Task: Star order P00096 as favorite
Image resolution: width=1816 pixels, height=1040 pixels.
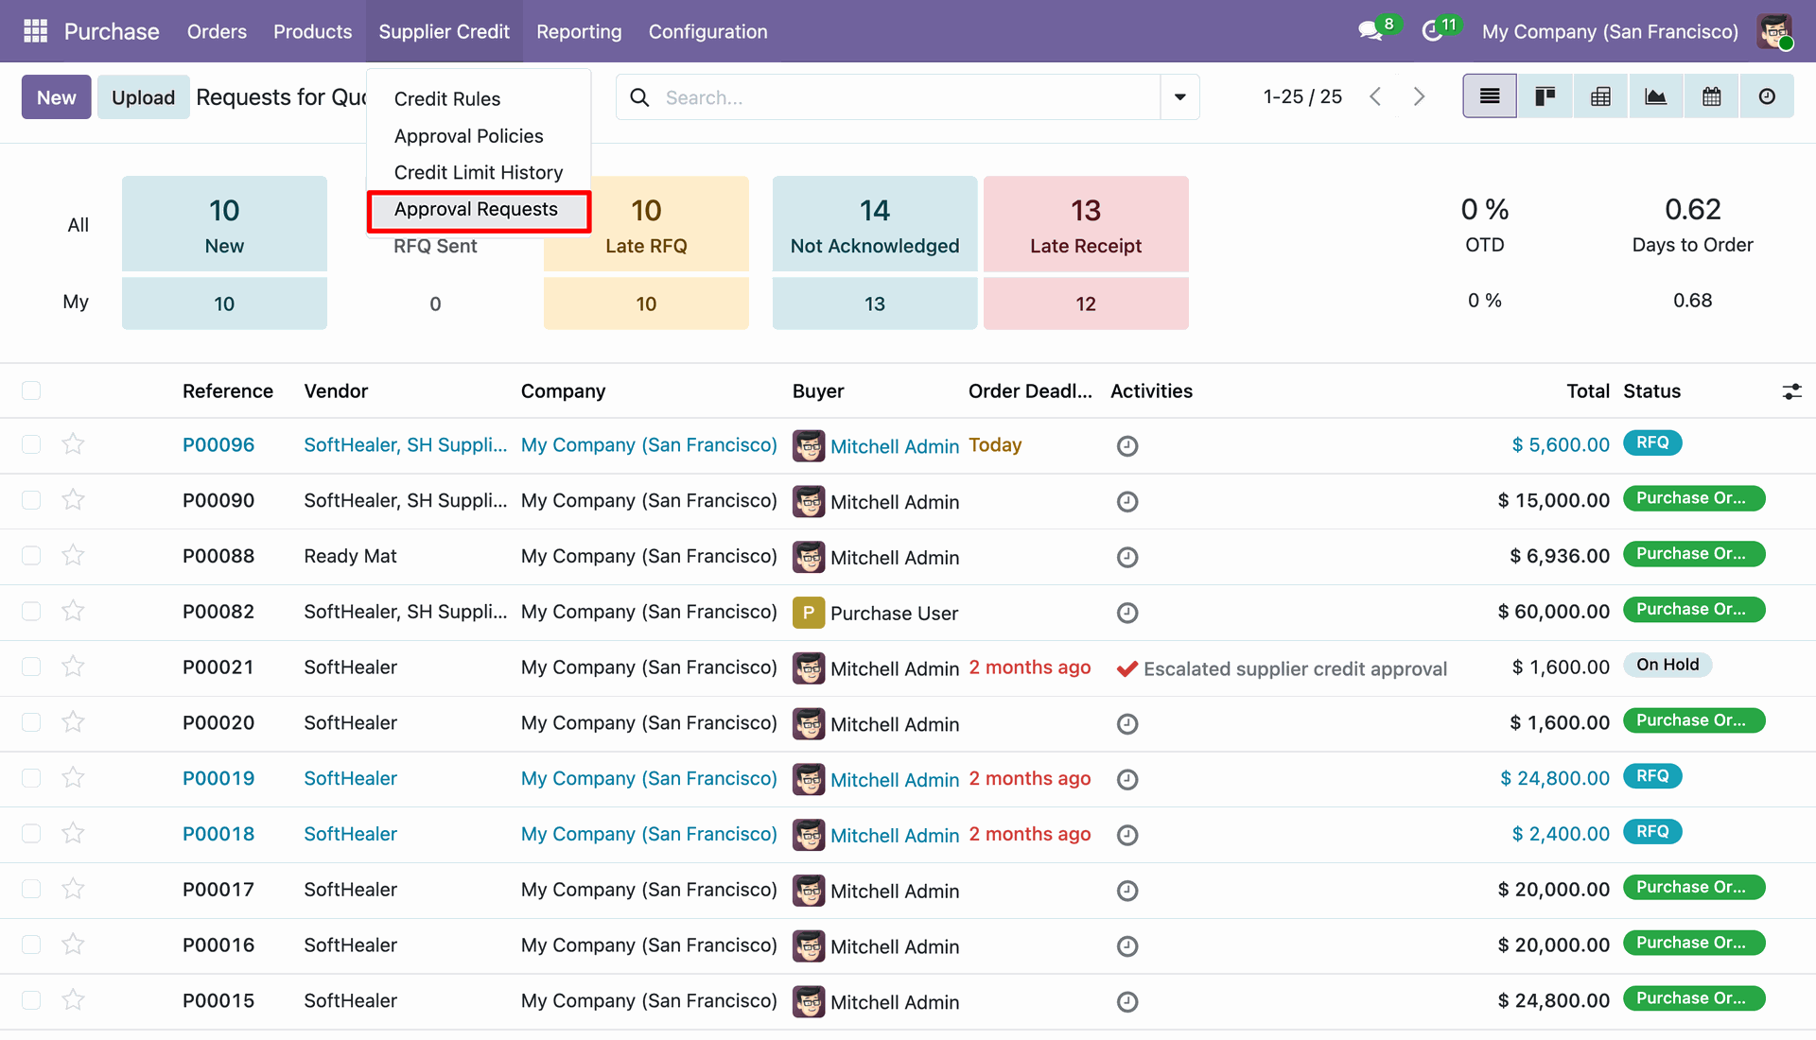Action: pyautogui.click(x=73, y=444)
